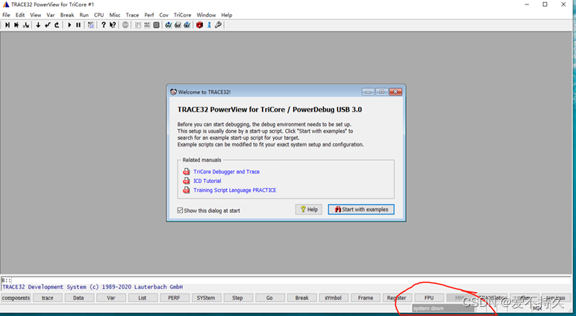Screen dimensions: 576x316
Task: Click the curved-arrow Up toolbar icon
Action: (57, 25)
